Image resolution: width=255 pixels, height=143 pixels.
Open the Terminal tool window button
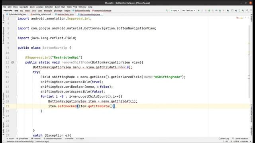pos(36,139)
